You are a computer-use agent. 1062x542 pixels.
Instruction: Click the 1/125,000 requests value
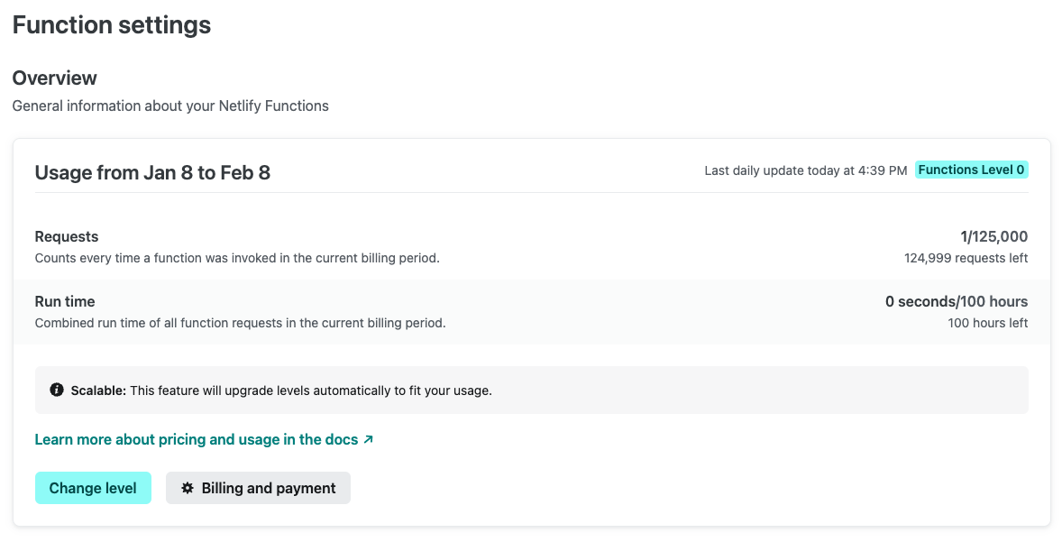click(x=993, y=236)
